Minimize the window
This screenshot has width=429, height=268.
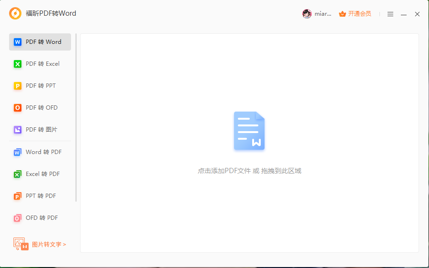tap(404, 14)
